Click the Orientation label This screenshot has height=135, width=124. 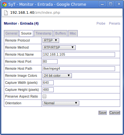point(13,103)
